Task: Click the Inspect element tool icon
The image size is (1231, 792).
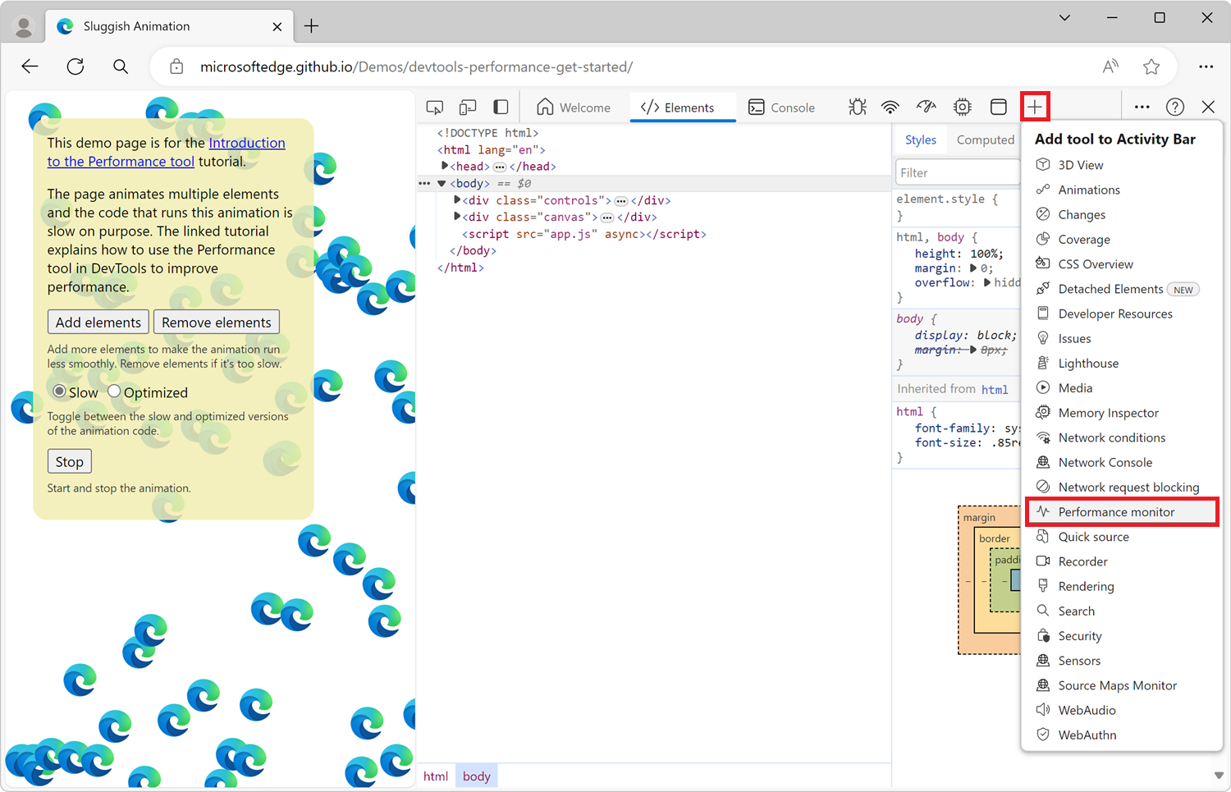Action: coord(435,108)
